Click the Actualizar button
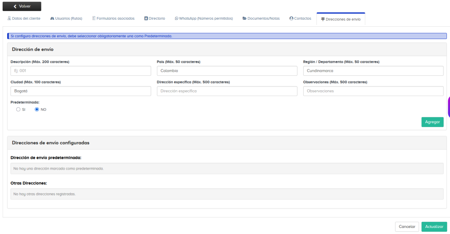 (x=434, y=227)
